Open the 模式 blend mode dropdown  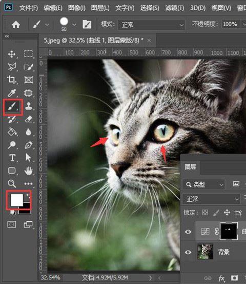[x=152, y=25]
